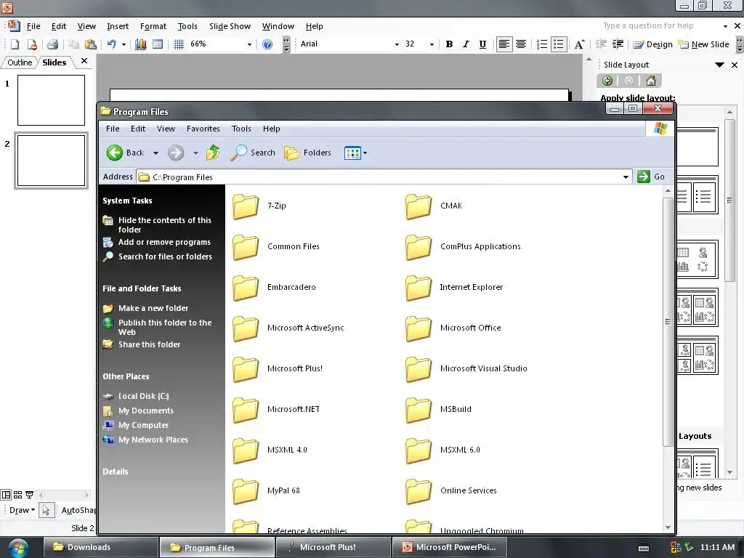Click Add or remove programs link

(164, 242)
